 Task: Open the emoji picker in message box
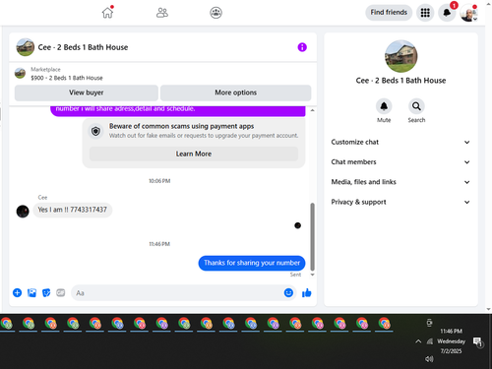pos(288,292)
